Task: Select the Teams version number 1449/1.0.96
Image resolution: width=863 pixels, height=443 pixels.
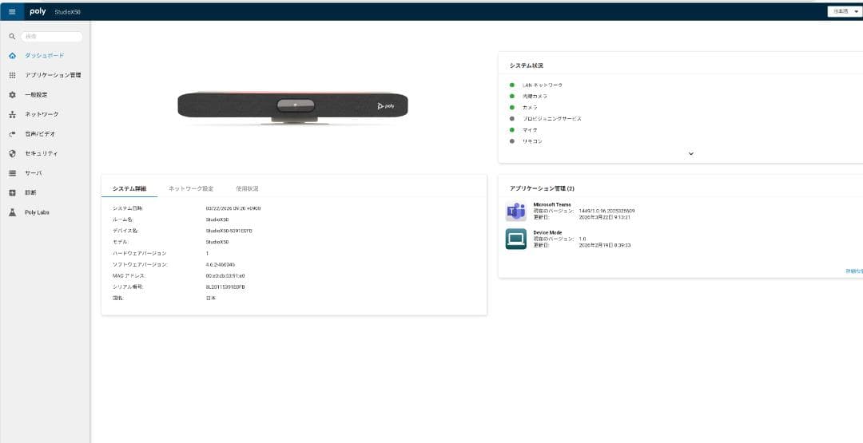Action: (607, 211)
